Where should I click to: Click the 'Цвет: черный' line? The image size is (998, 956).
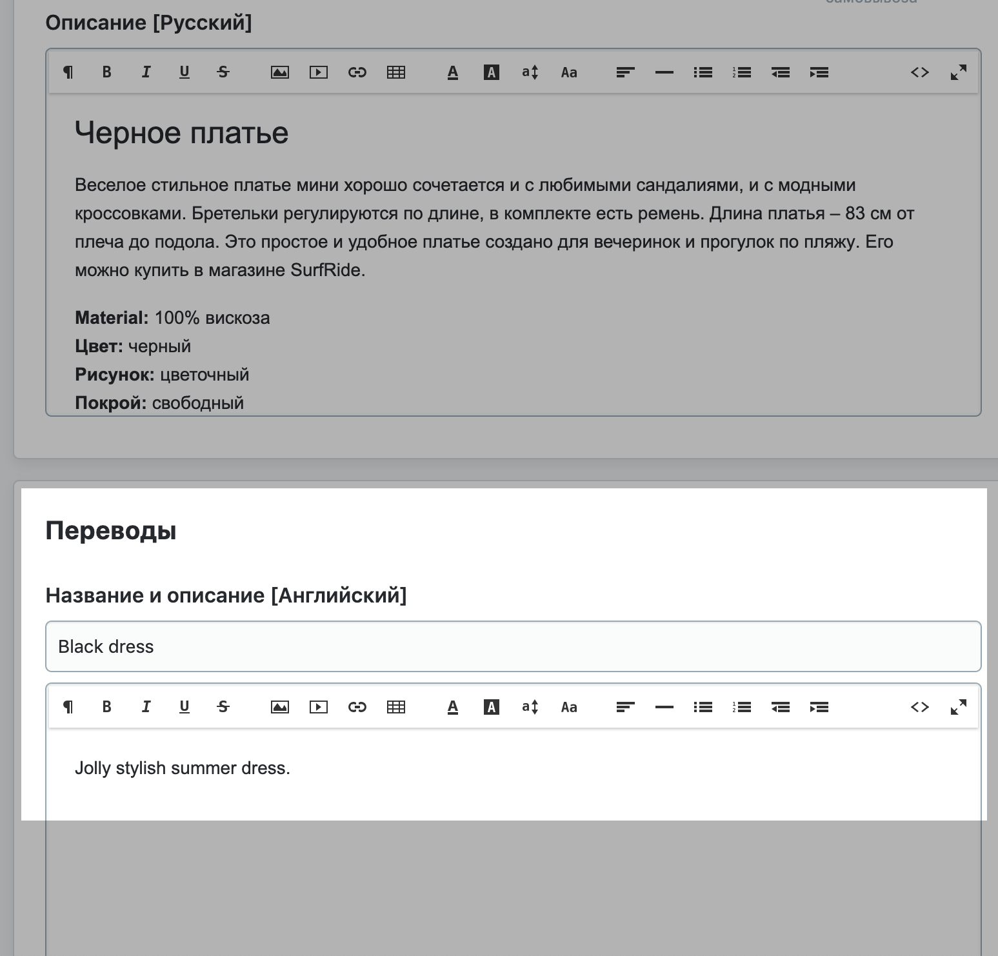coord(133,346)
